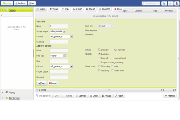Open the Export tab
This screenshot has width=180, height=120.
point(77,9)
